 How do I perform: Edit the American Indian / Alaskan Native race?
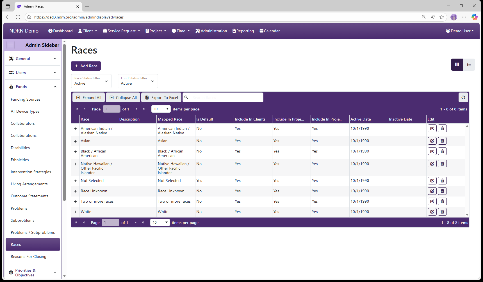(432, 128)
